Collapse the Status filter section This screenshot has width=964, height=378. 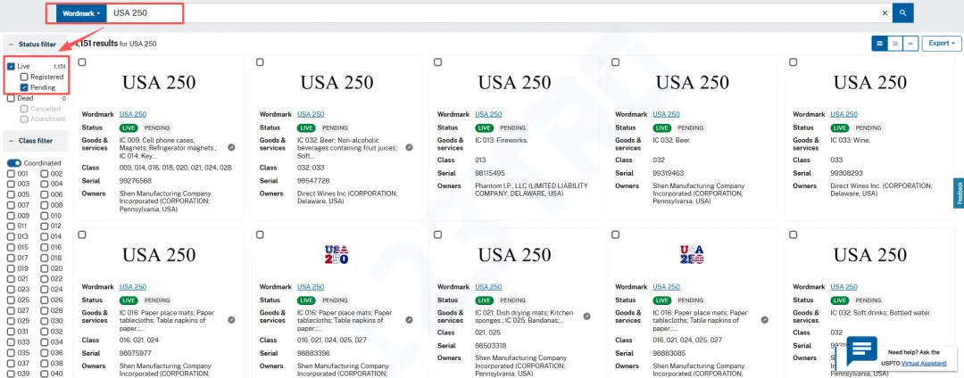[11, 44]
